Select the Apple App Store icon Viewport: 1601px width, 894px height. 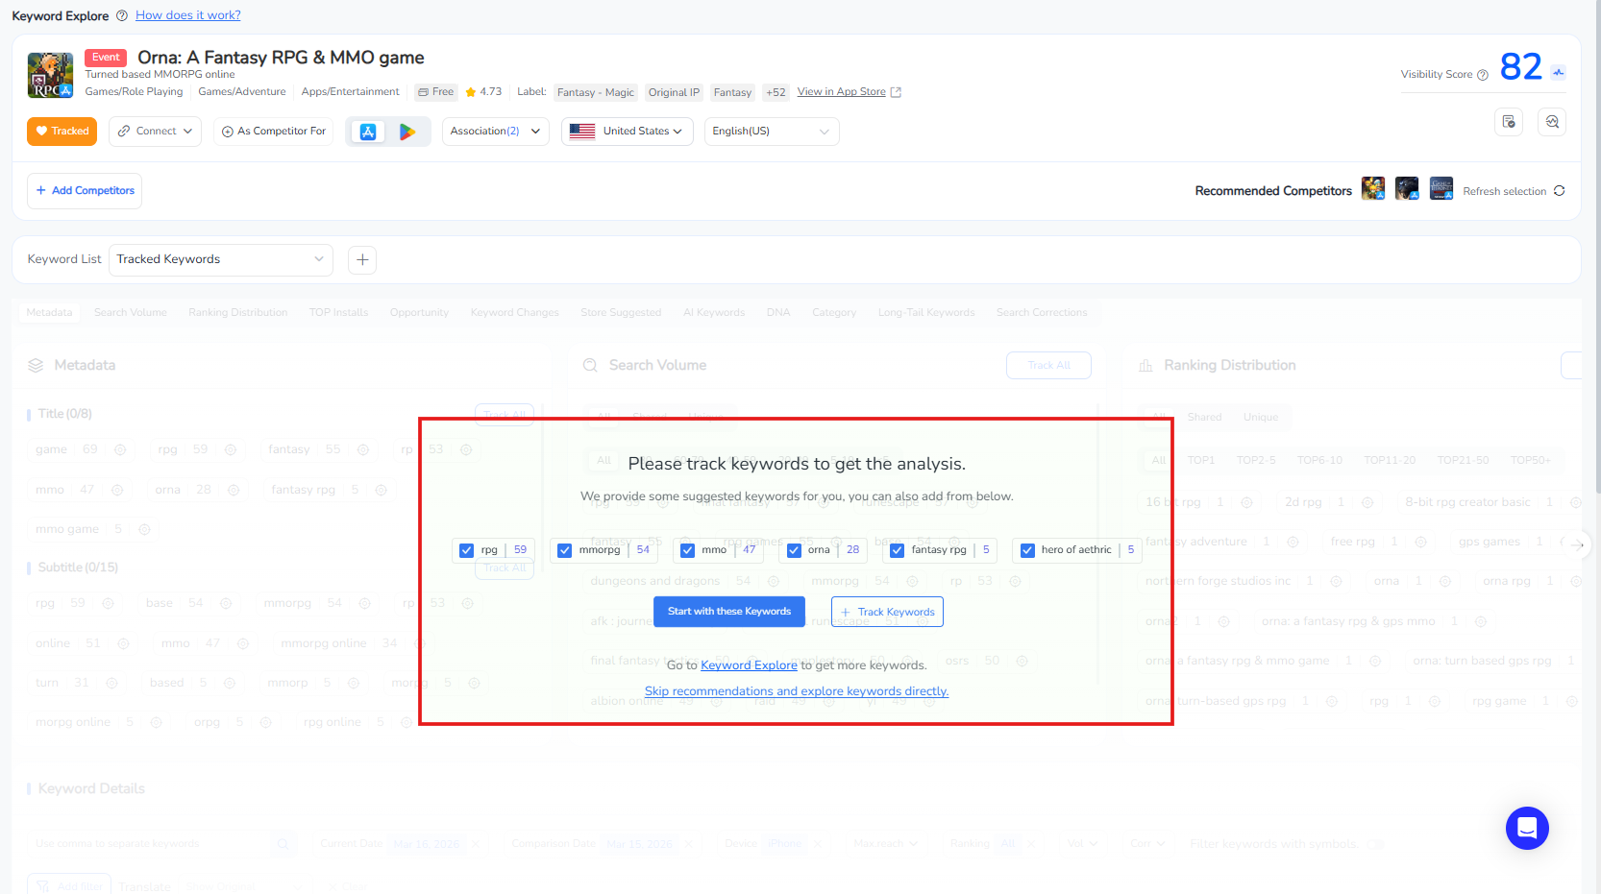(x=368, y=132)
